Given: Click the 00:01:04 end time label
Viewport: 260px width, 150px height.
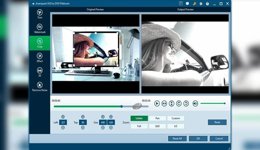Looking at the screenshot, I should point(146,101).
